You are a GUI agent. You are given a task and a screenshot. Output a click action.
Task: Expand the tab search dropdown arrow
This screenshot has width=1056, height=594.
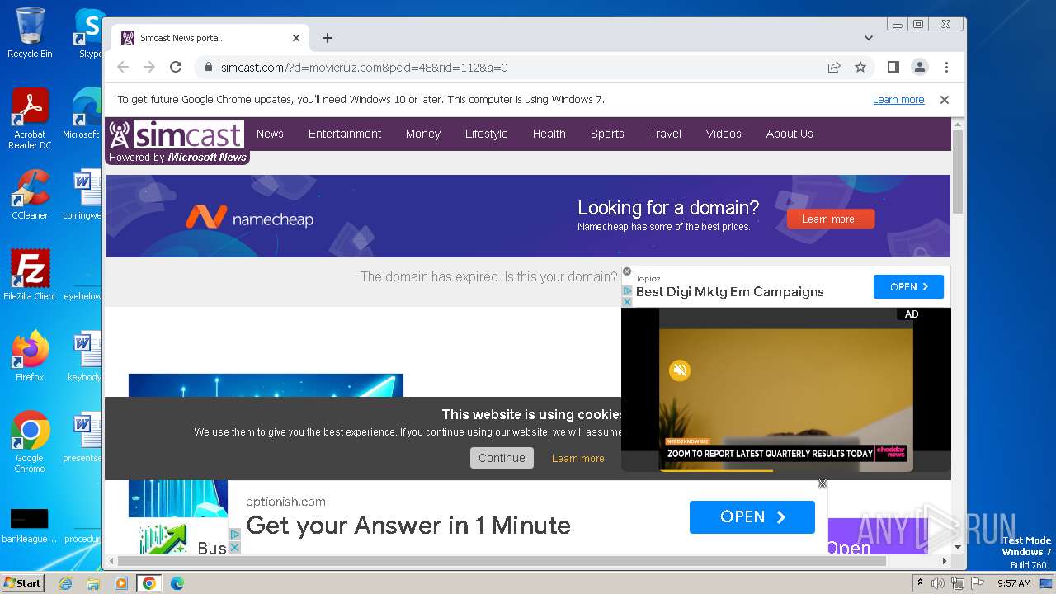869,38
